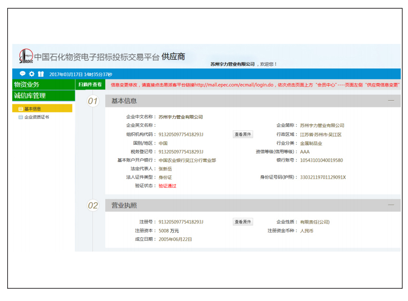Click the 企业中文名称 value 苏州宇力管业有限公司
408x301 pixels.
tap(181, 117)
